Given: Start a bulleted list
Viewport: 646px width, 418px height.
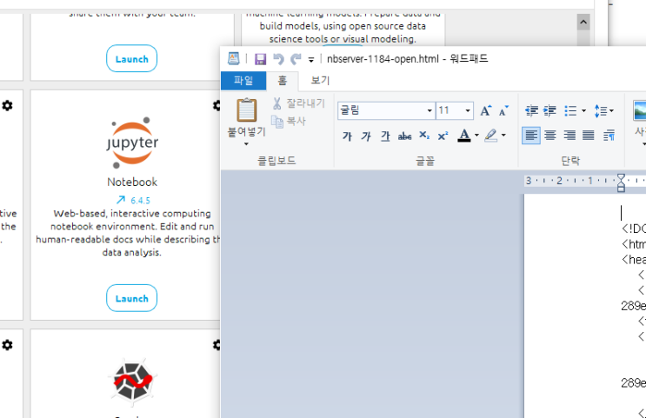Looking at the screenshot, I should [570, 110].
